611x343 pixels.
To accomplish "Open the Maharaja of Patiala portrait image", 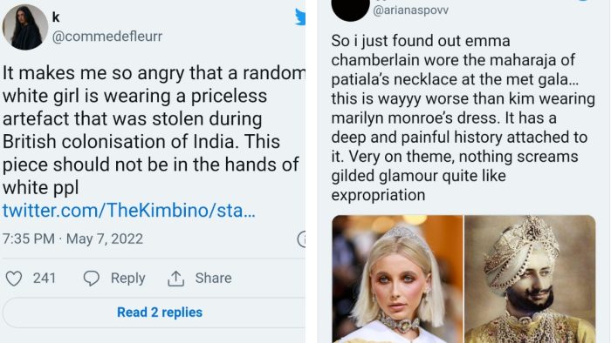I will (x=530, y=279).
